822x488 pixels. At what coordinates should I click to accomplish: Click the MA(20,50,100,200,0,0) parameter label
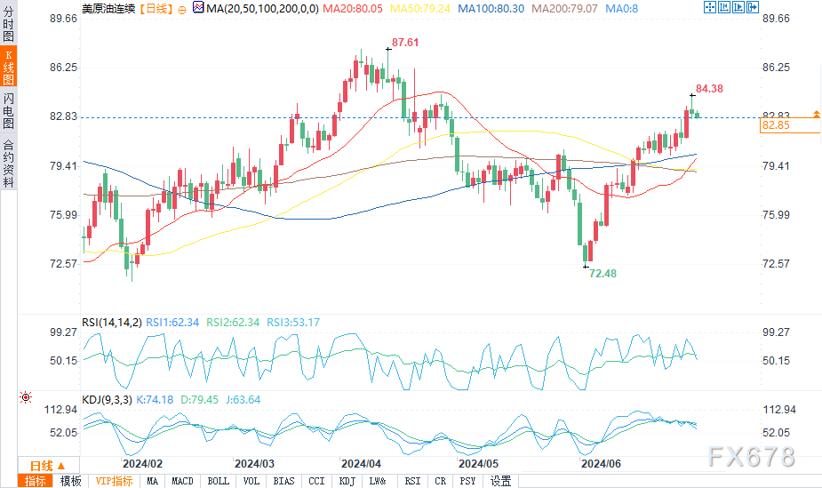(x=263, y=8)
